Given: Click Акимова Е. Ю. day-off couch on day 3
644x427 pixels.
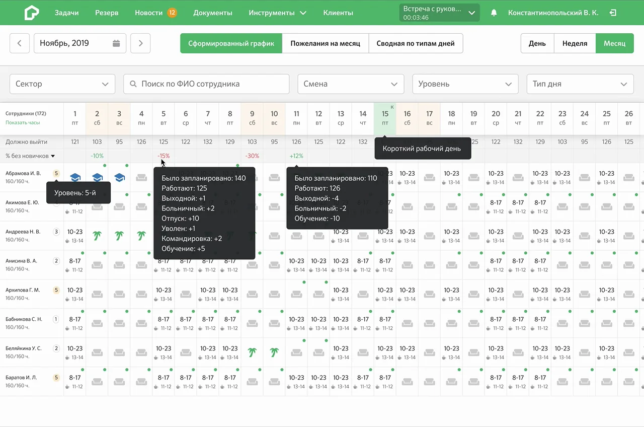Looking at the screenshot, I should 119,206.
